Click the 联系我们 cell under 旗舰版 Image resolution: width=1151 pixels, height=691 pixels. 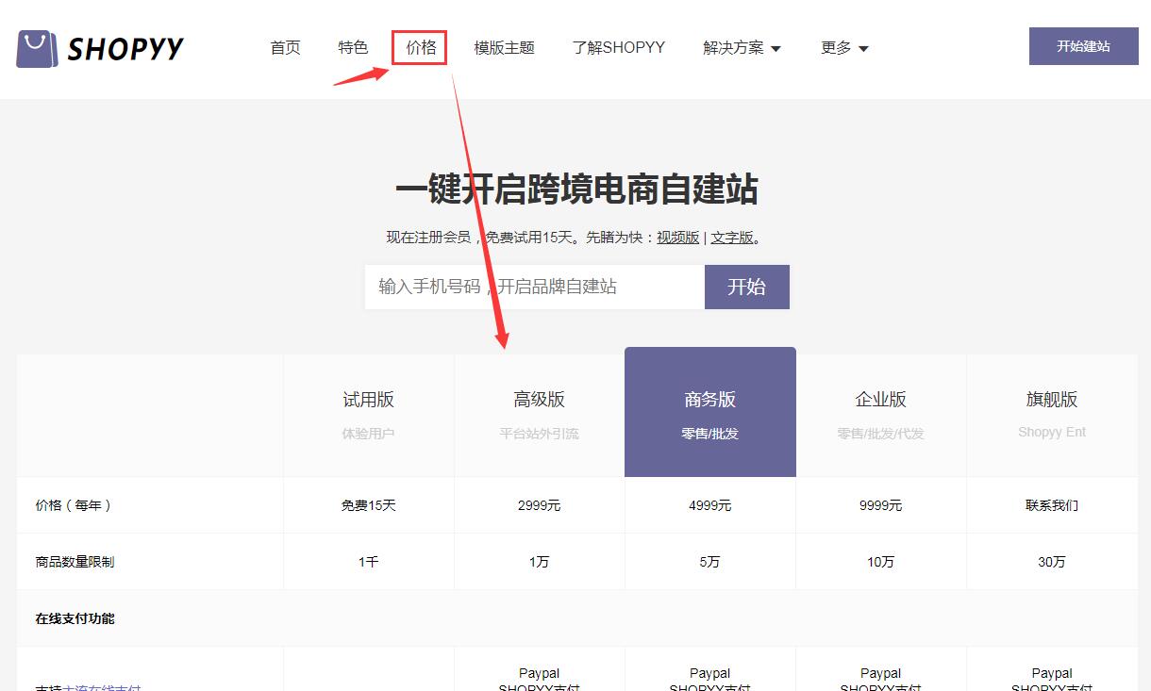tap(1052, 505)
